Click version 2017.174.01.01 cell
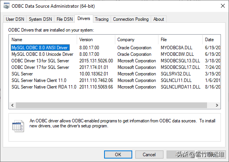Image resolution: width=229 pixels, height=162 pixels. (x=94, y=67)
